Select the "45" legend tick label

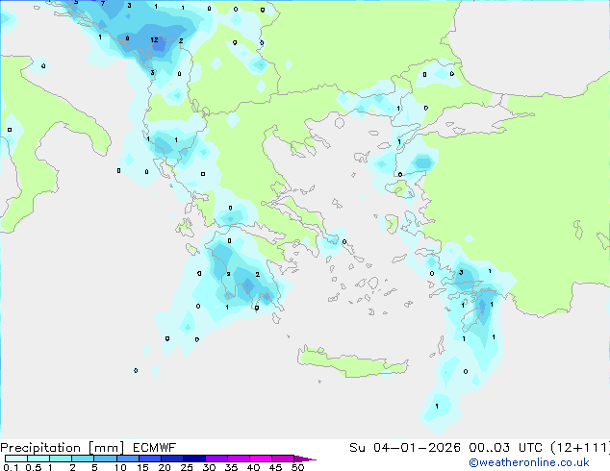pyautogui.click(x=275, y=467)
